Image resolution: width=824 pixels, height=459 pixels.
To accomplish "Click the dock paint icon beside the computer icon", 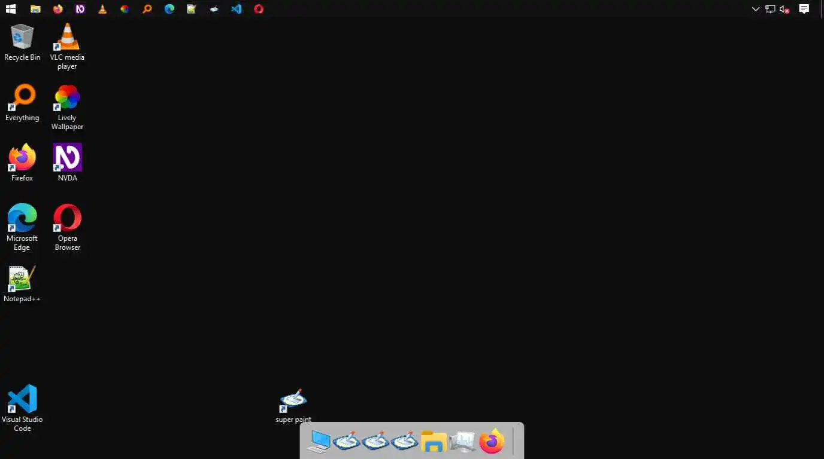I will click(x=347, y=442).
